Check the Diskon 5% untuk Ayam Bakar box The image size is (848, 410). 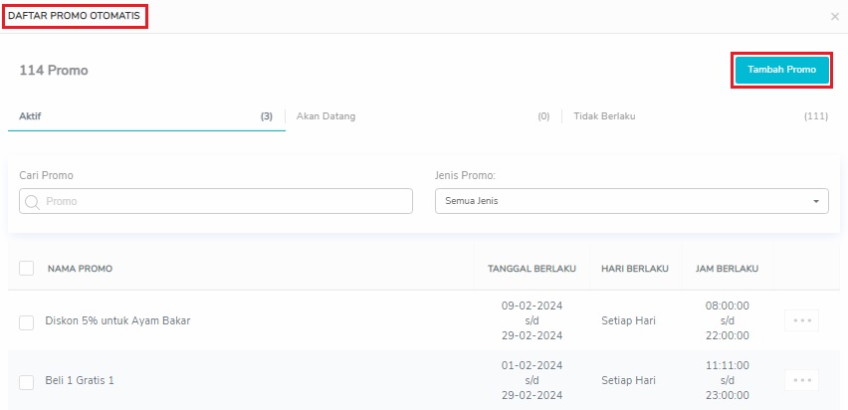tap(27, 321)
